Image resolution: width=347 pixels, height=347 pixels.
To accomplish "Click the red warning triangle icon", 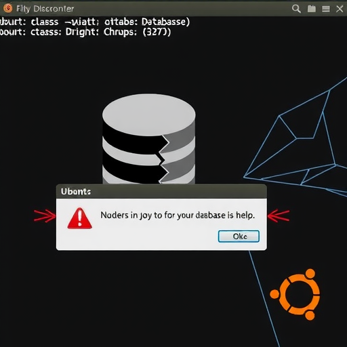I will (x=79, y=218).
